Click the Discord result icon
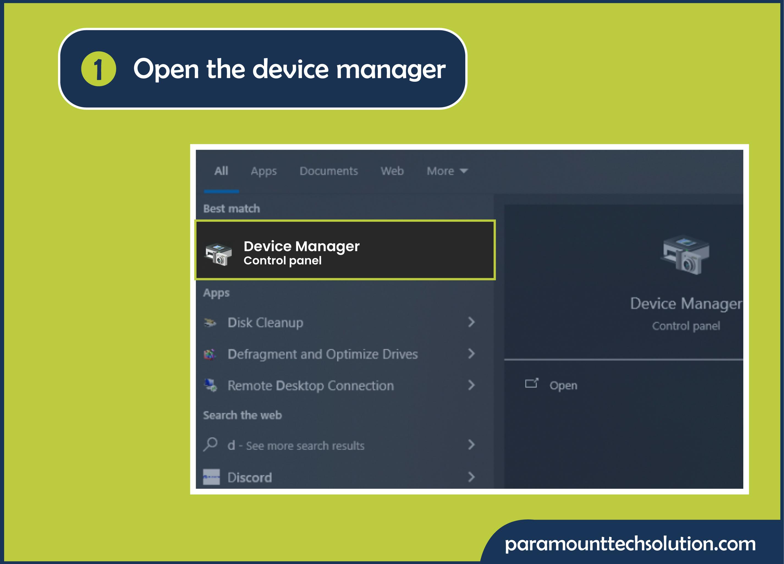The width and height of the screenshot is (784, 564). point(211,477)
